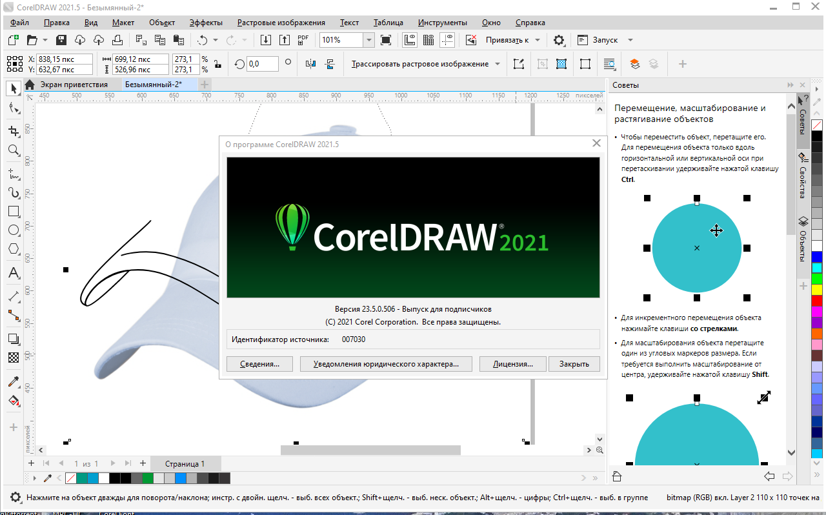Select the Transparency checkerboard tool
This screenshot has width=826, height=515.
(14, 357)
